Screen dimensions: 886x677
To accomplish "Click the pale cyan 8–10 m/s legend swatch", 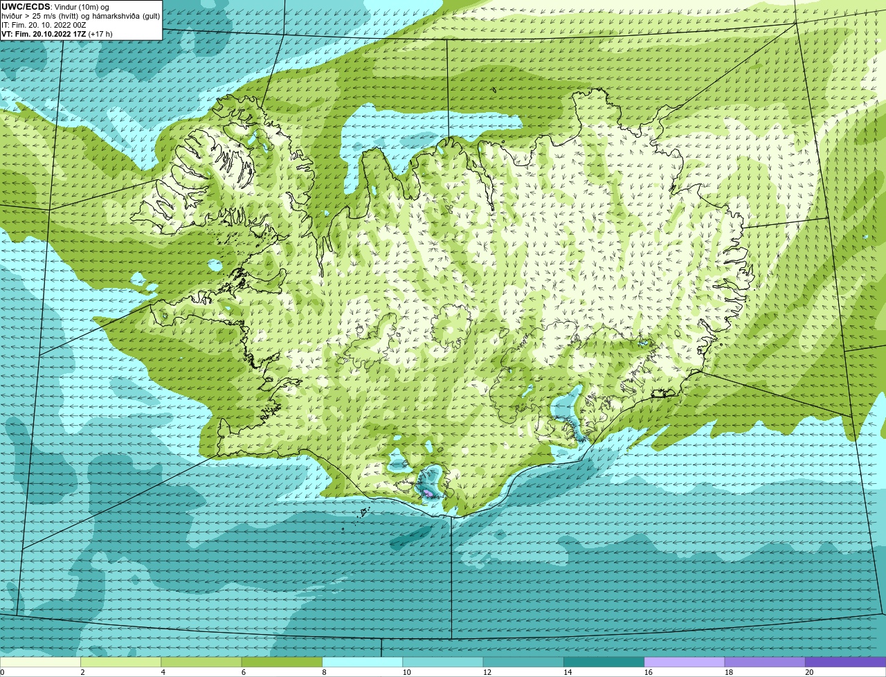I will coord(363,662).
